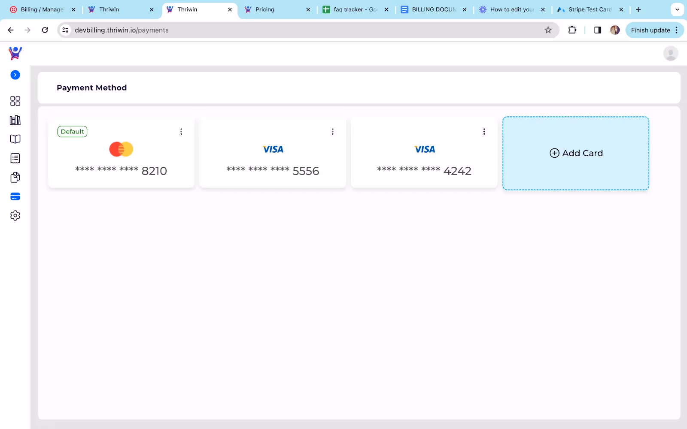Image resolution: width=687 pixels, height=429 pixels.
Task: Close the Stripe Test Card tab
Action: click(621, 9)
